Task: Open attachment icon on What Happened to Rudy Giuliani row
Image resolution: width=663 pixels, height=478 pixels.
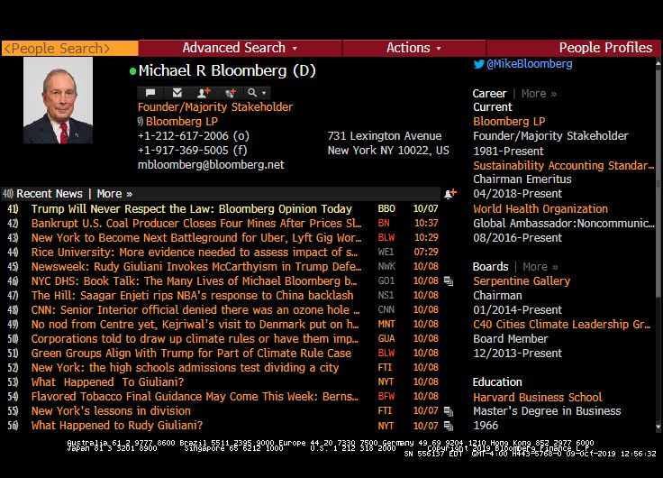Action: [449, 426]
